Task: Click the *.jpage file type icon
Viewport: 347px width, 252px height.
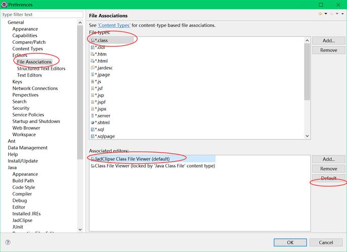Action: [x=93, y=75]
